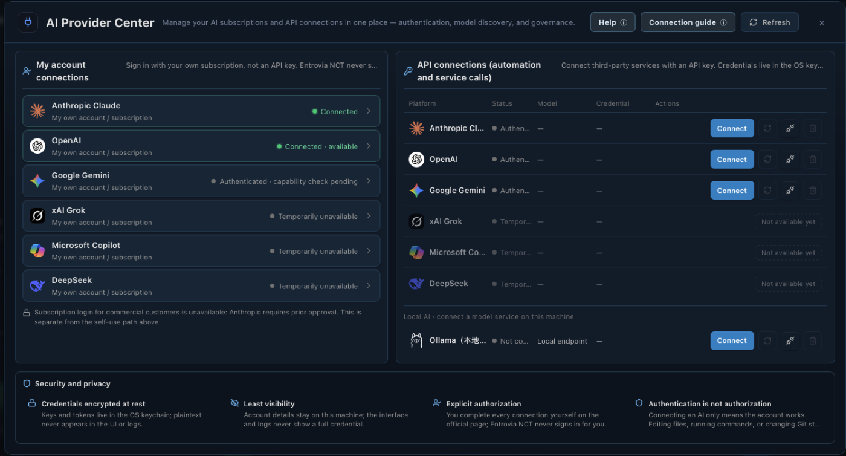Connect the Google Gemini API platform
Viewport: 846px width, 456px height.
[732, 191]
